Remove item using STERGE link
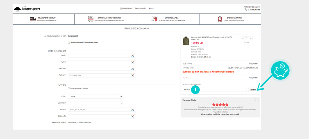The height and width of the screenshot is (139, 309). [247, 42]
